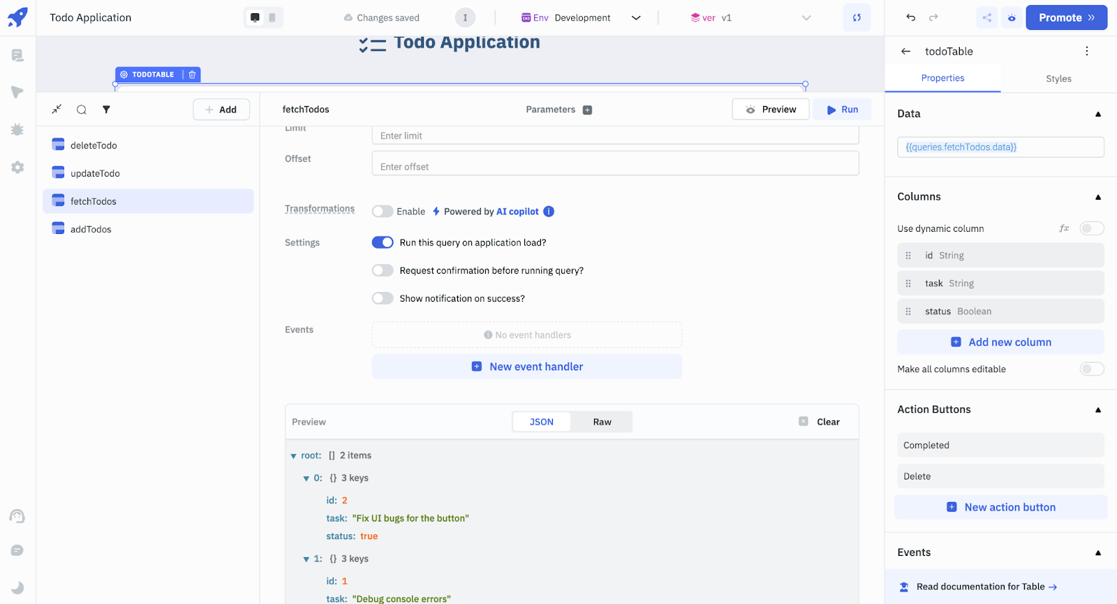Image resolution: width=1117 pixels, height=604 pixels.
Task: Add a parameter plus icon
Action: click(x=587, y=110)
